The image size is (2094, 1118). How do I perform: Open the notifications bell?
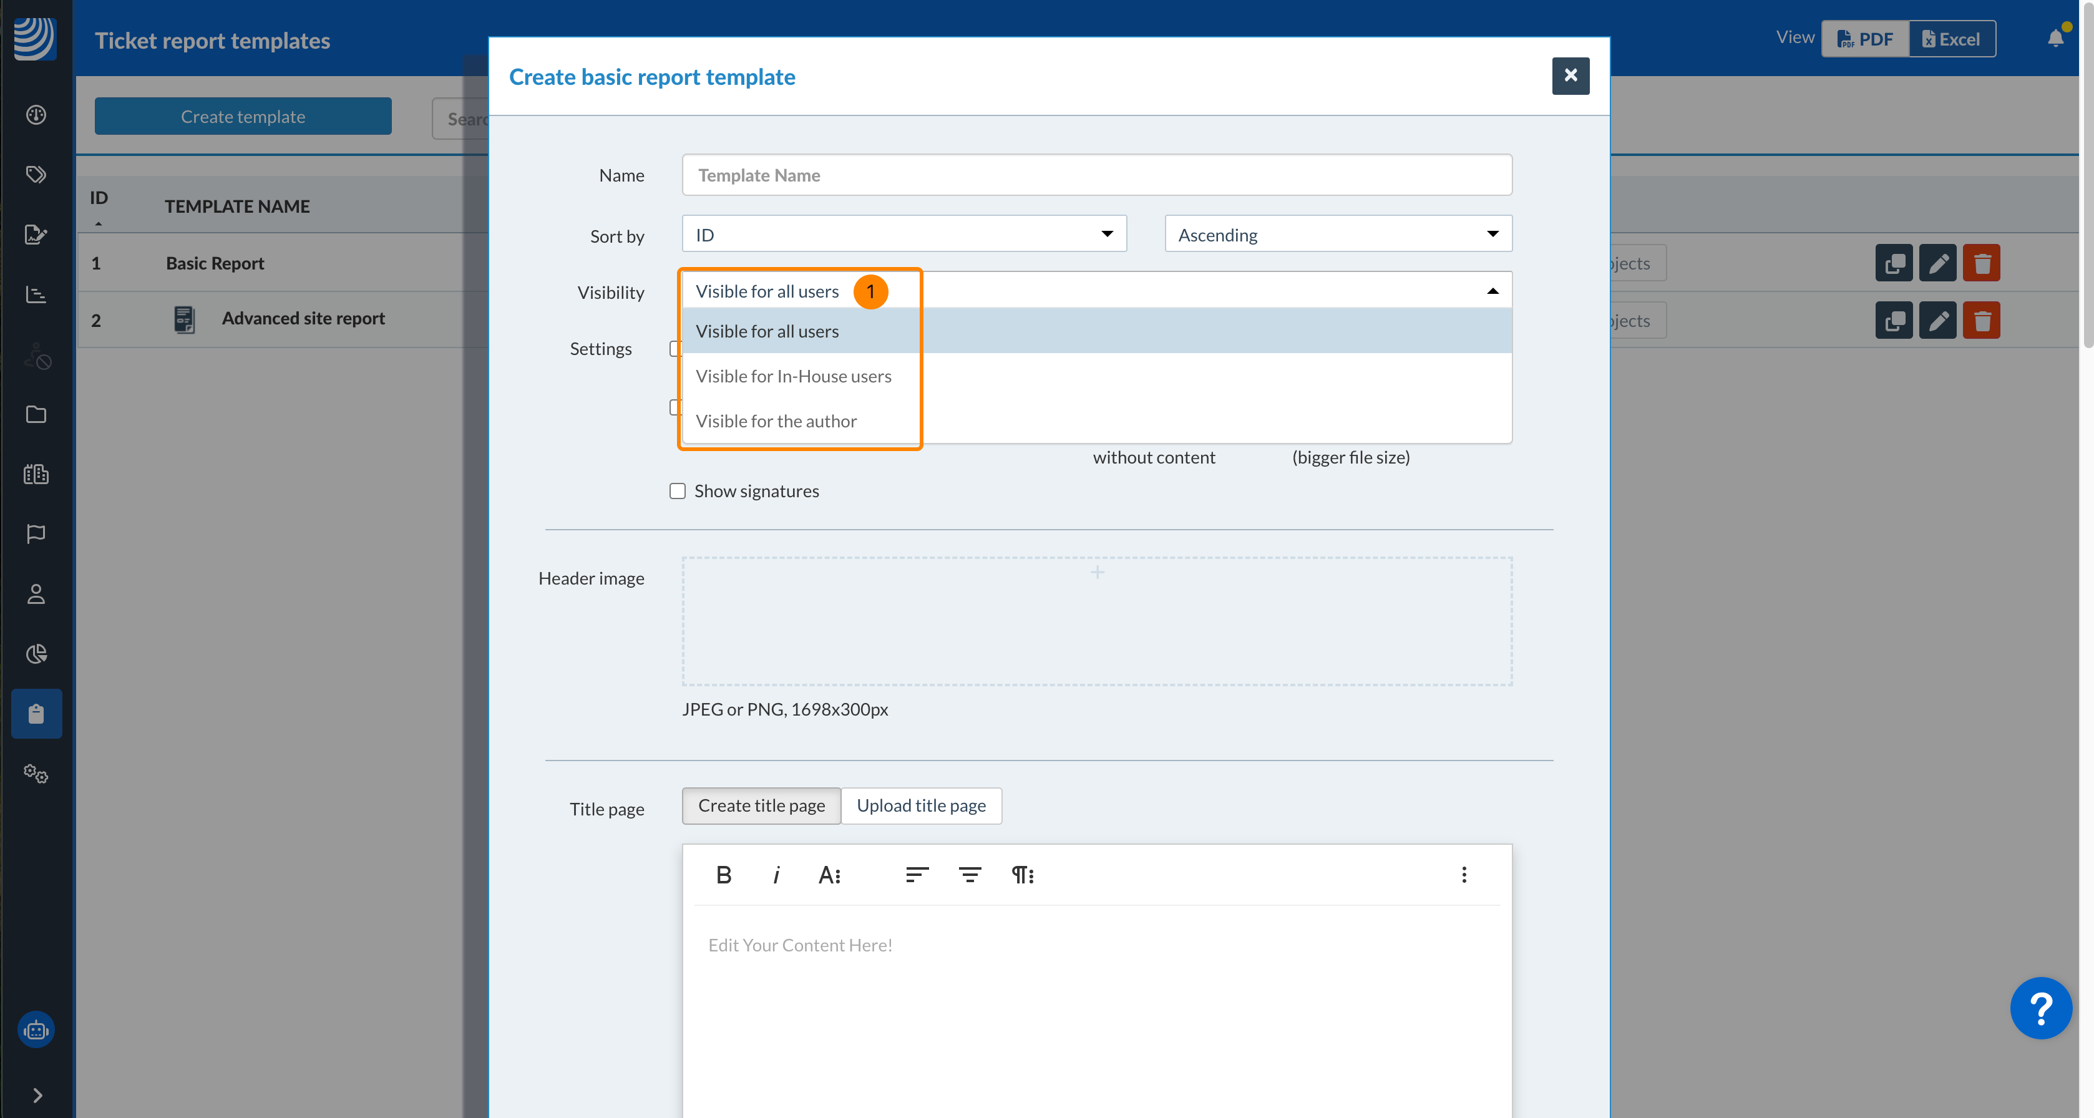[2055, 38]
